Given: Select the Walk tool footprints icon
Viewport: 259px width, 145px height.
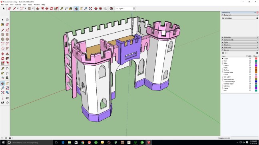Looking at the screenshot, I should point(3,103).
